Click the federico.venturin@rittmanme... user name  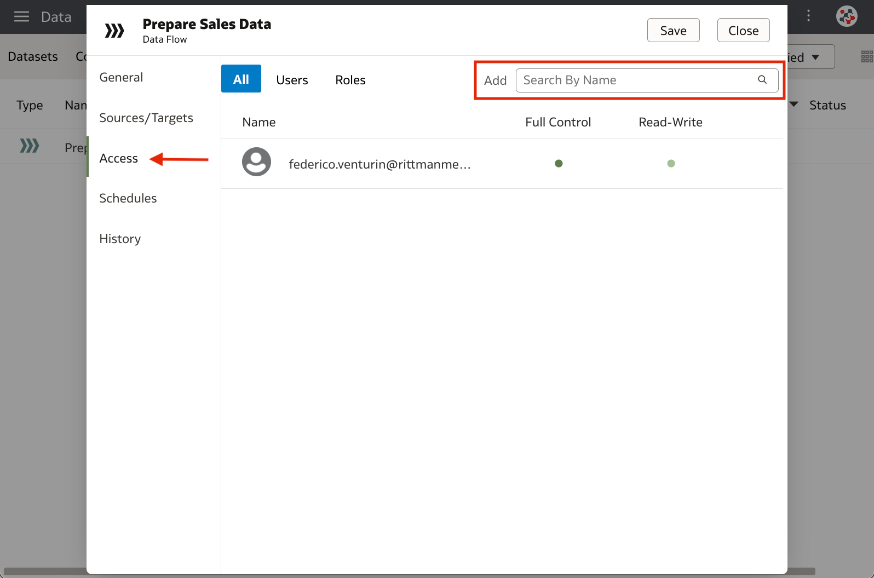tap(380, 164)
